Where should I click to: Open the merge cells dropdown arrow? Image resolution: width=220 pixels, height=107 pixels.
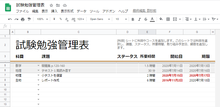click(180, 19)
